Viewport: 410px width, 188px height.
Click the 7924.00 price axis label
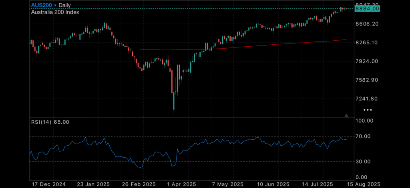[367, 61]
